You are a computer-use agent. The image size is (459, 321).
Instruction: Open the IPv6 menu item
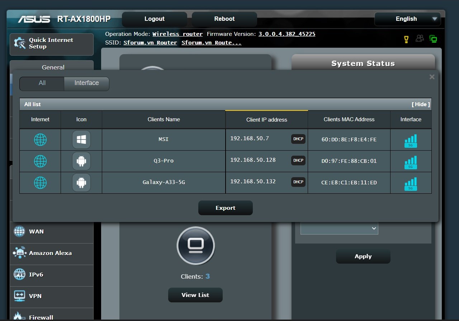(x=52, y=275)
